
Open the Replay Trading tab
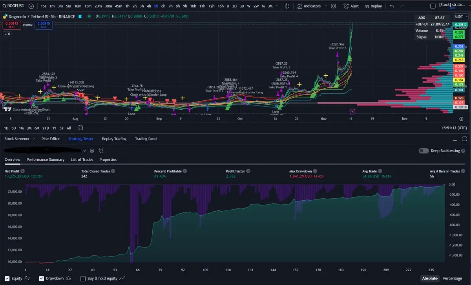click(114, 139)
